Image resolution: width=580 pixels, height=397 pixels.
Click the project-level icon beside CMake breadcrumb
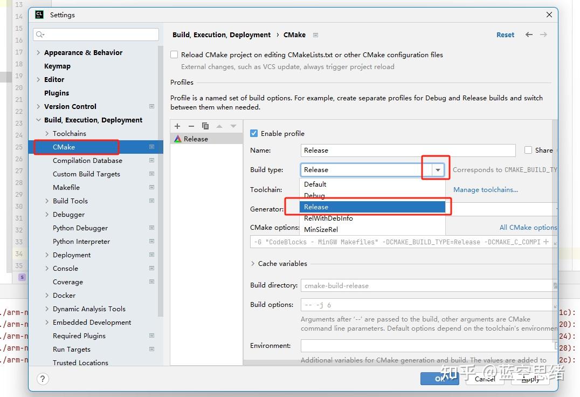pos(315,35)
